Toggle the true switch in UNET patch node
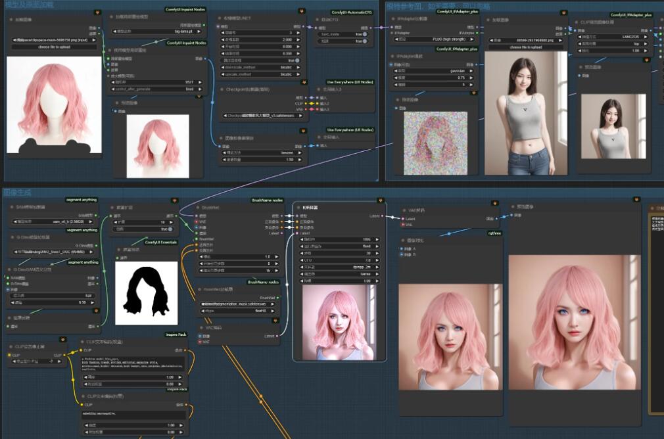This screenshot has width=664, height=439. [297, 60]
